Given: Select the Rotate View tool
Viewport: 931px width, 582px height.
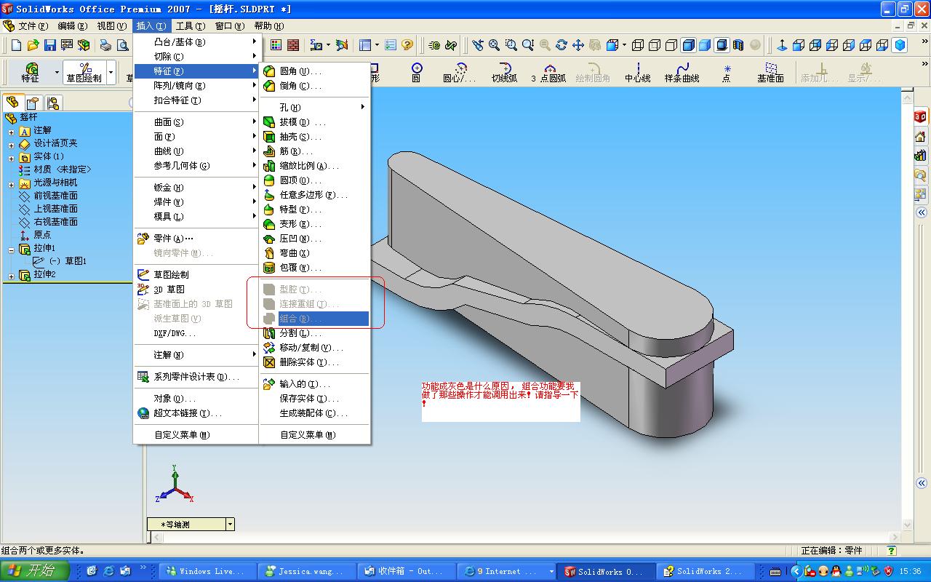Looking at the screenshot, I should (562, 45).
